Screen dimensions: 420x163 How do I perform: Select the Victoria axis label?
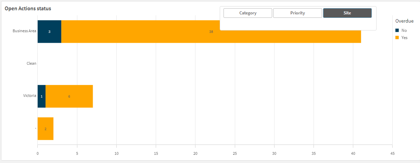[x=29, y=96]
